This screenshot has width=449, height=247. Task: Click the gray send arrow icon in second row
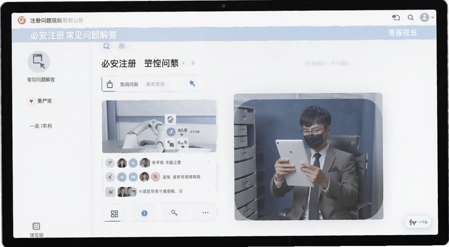(110, 177)
